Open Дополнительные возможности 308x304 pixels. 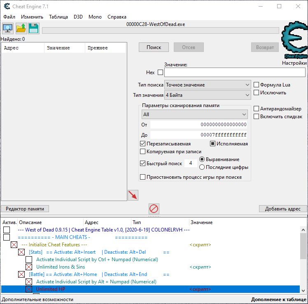click(37, 299)
